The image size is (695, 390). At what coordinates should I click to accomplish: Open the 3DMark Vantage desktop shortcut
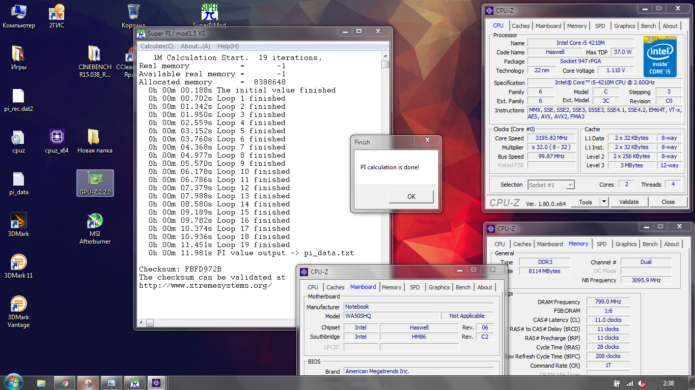(x=18, y=312)
